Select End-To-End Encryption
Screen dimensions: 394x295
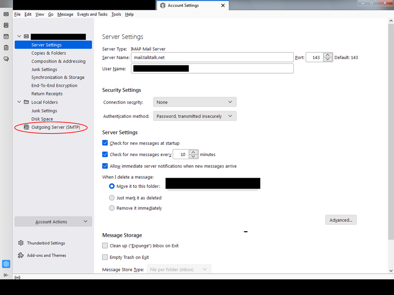54,85
